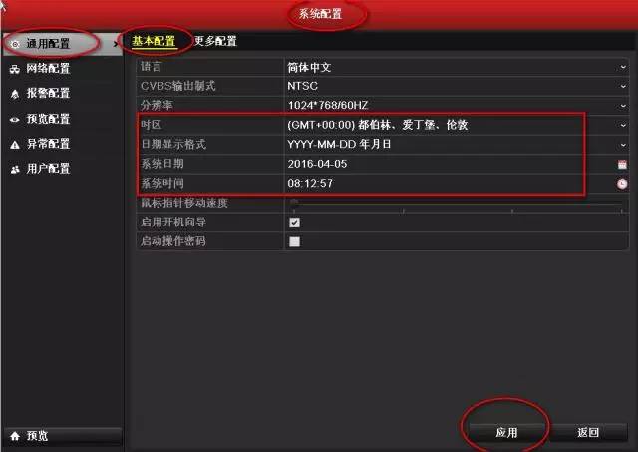Screen dimensions: 638x452
Task: Switch to the 更多配置 tab
Action: coord(215,41)
